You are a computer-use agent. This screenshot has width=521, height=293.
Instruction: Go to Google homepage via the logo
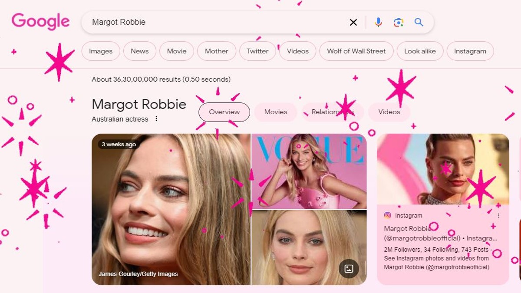pos(40,21)
